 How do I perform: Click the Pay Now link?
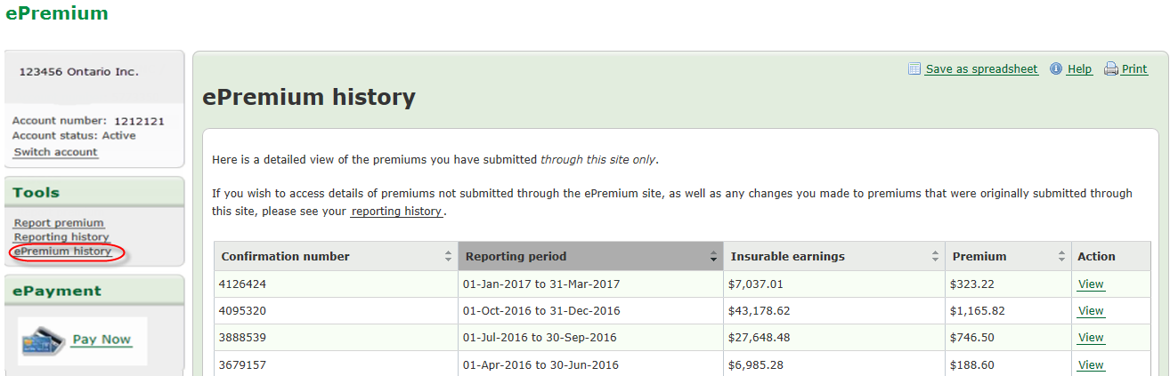[x=102, y=340]
